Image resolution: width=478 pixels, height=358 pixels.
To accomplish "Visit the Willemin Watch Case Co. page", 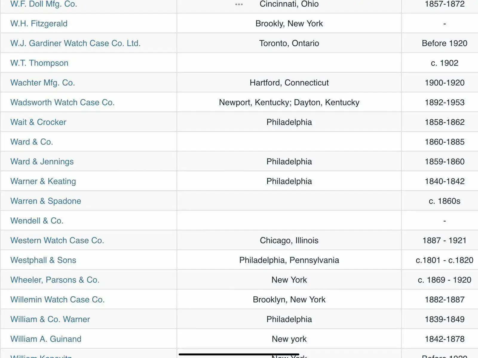I will [x=58, y=299].
